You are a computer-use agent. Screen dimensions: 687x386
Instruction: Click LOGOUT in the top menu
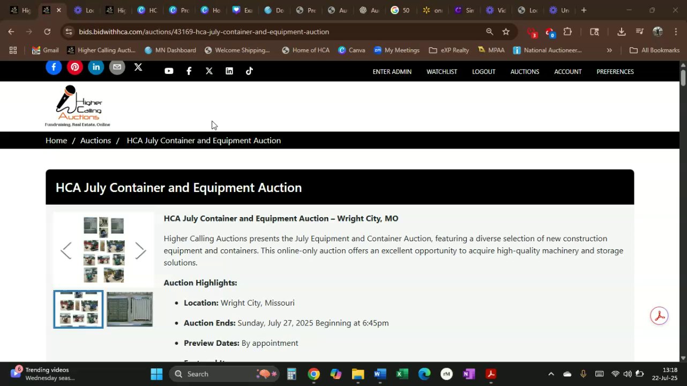click(483, 71)
